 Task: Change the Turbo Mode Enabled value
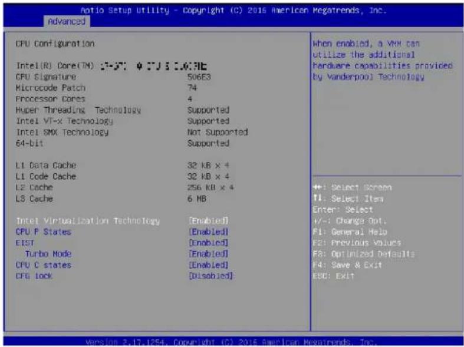click(x=209, y=253)
